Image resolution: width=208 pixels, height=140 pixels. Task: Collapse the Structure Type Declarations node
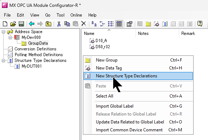coord(3,60)
